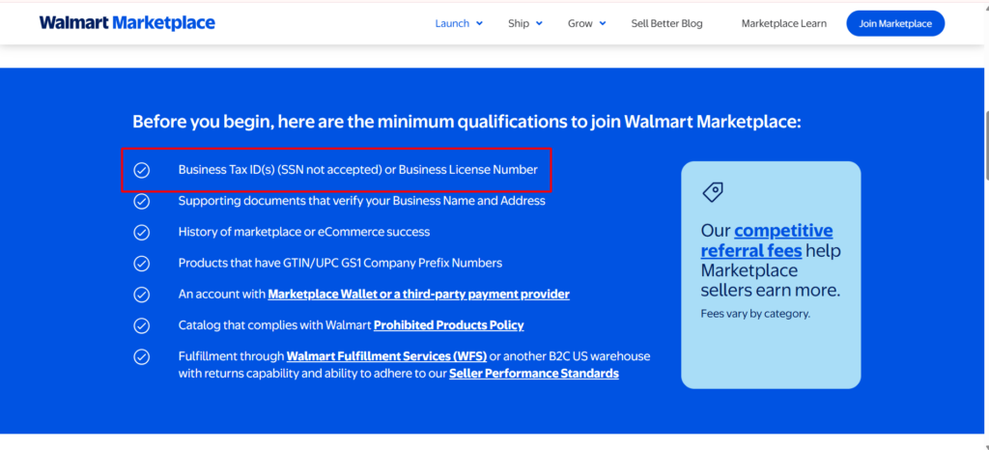Click checkmark icon beside Supporting documents requirement
The image size is (989, 450).
coord(142,201)
